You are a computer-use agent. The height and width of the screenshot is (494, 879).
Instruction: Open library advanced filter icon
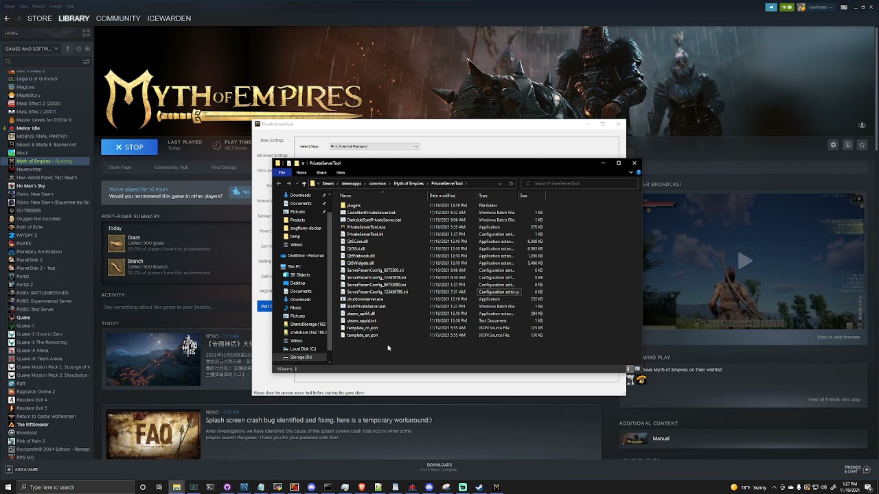point(87,61)
